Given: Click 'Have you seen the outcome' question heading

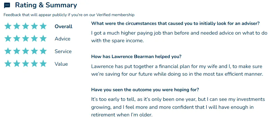Looking at the screenshot, I should (x=145, y=90).
